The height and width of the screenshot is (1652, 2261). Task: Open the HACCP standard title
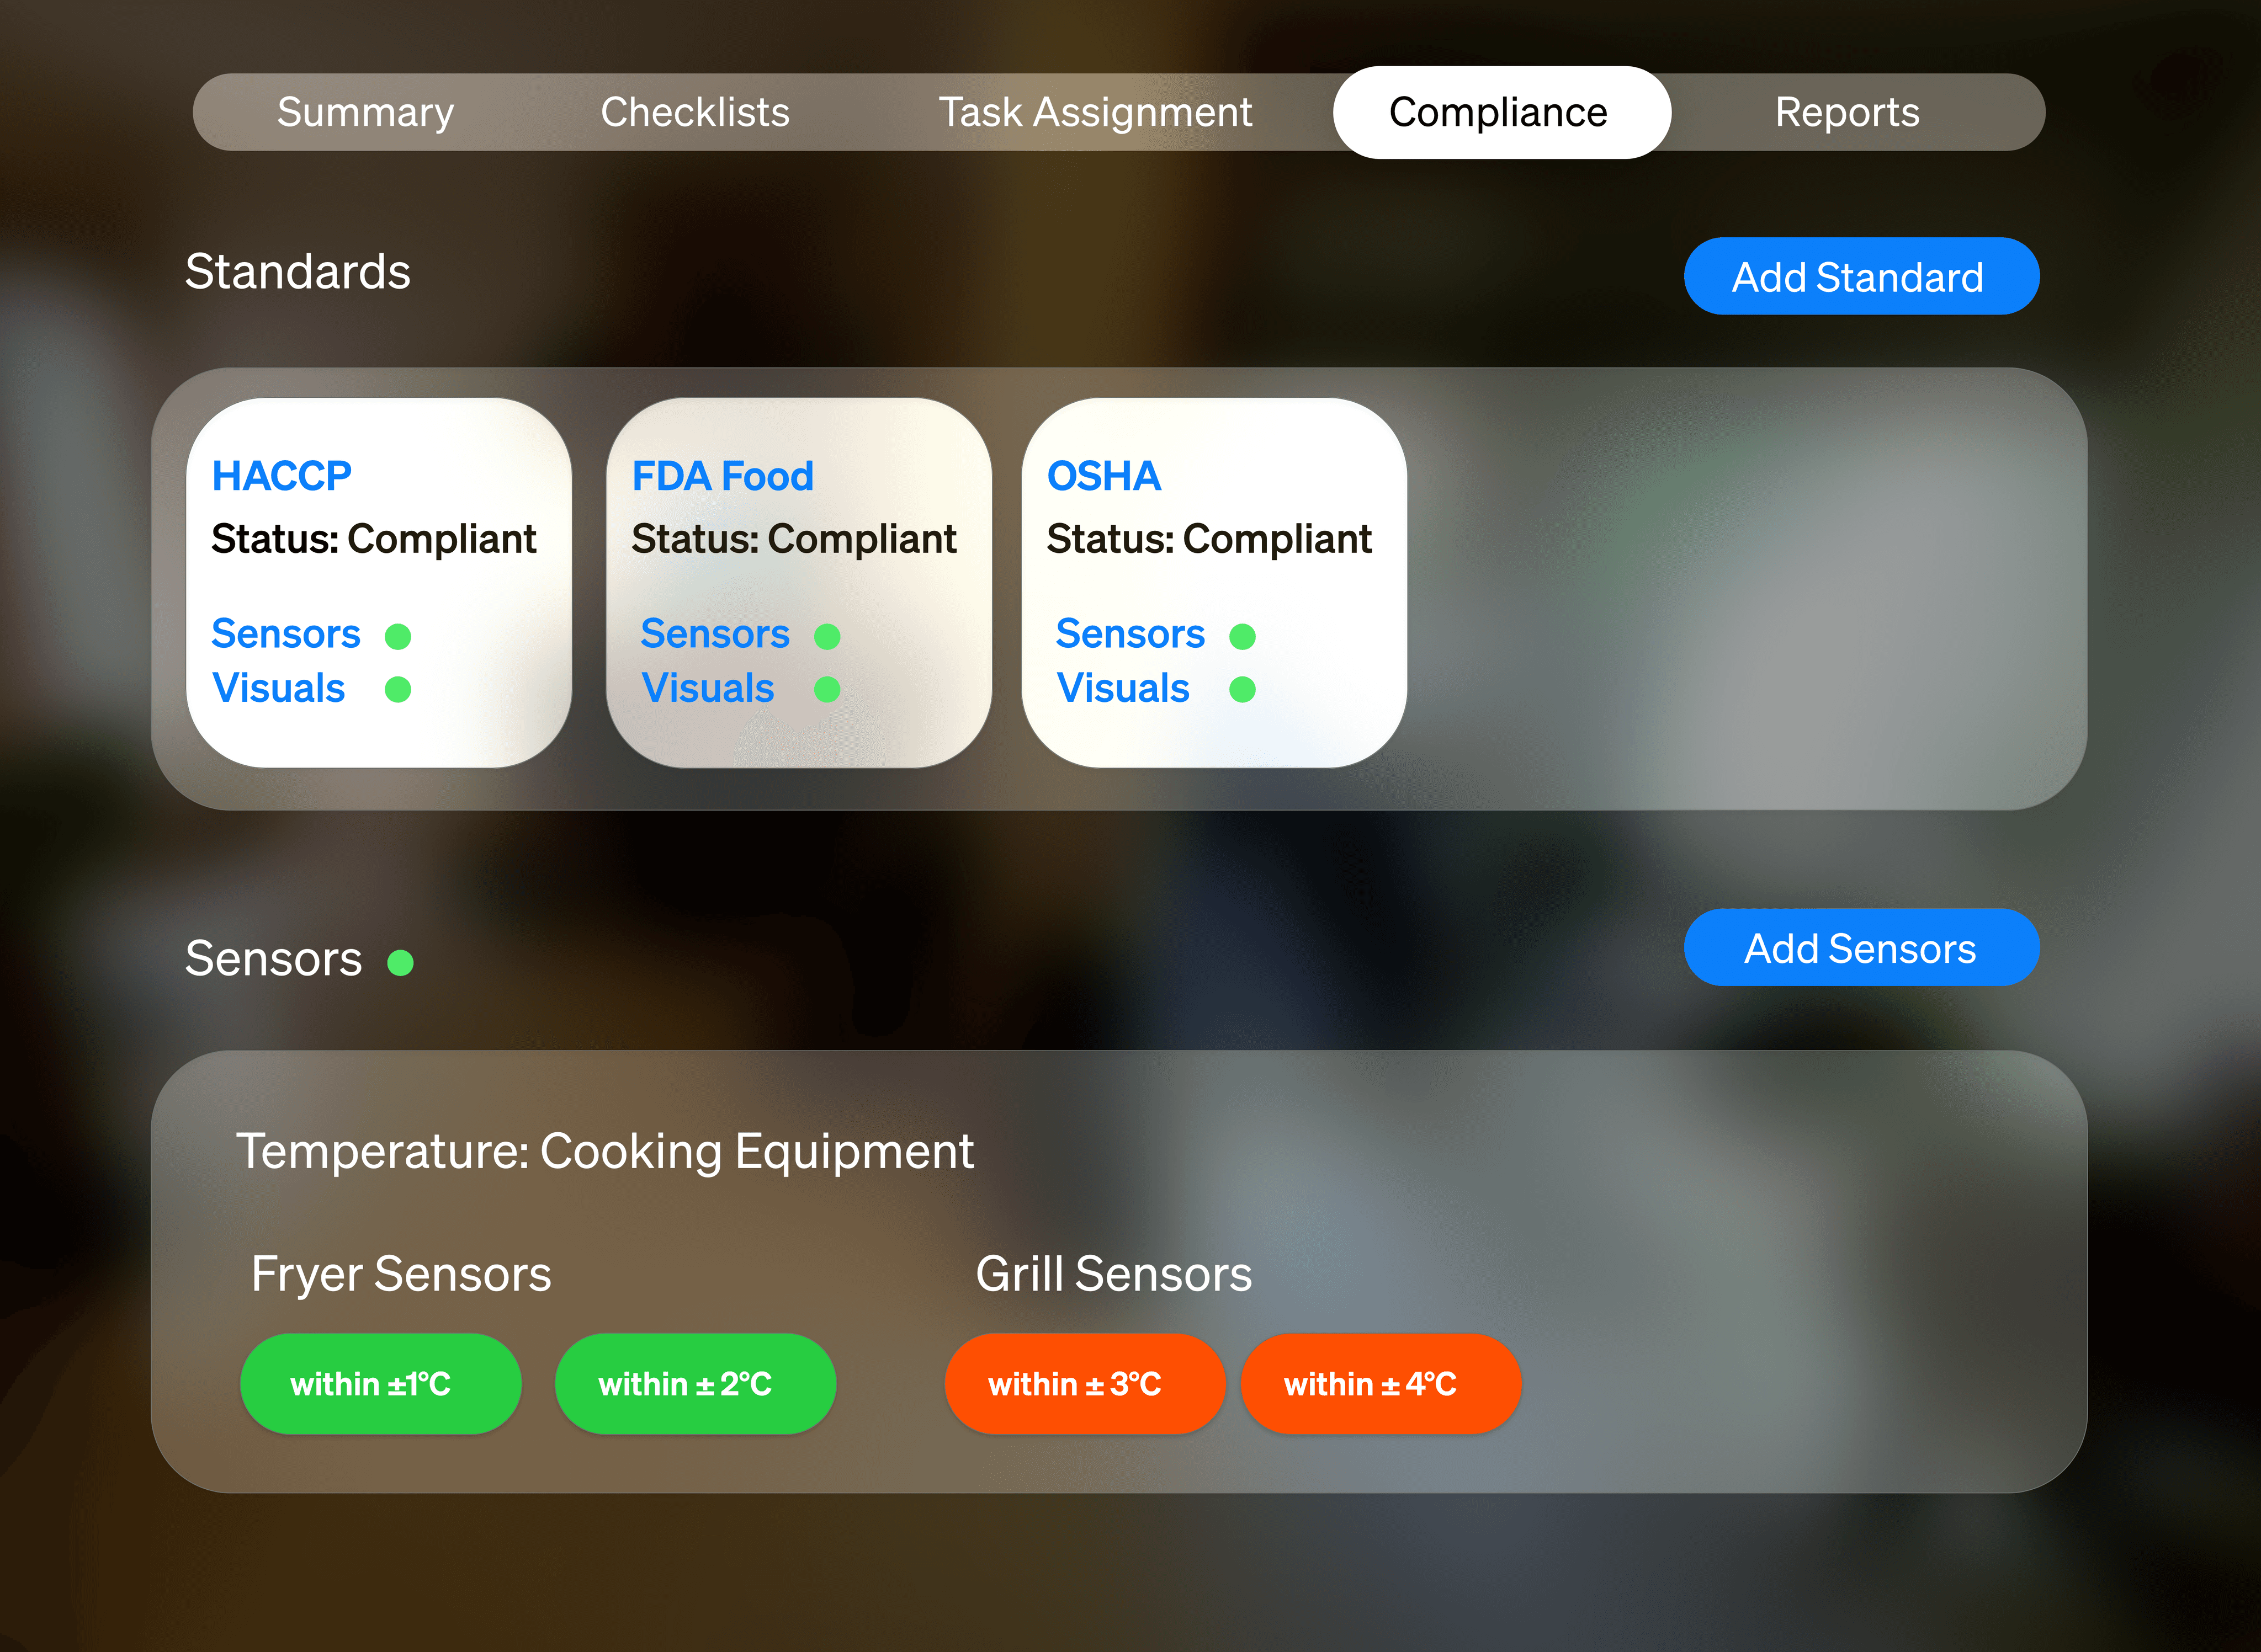[282, 476]
